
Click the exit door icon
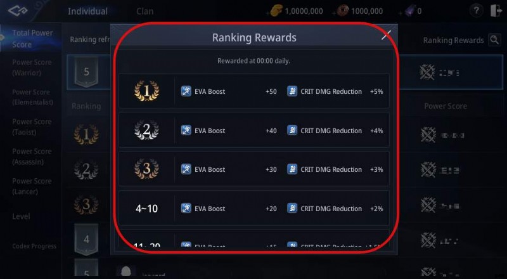[x=495, y=11]
